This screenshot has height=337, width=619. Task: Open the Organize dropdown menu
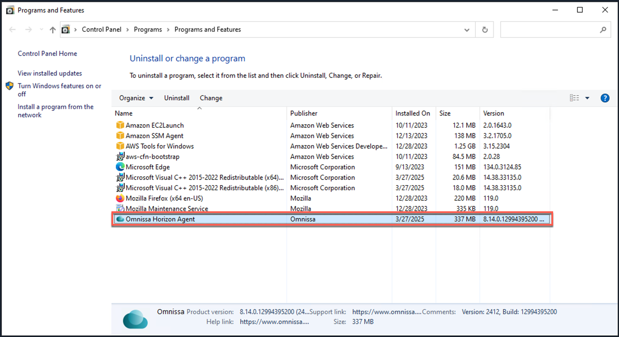(136, 98)
